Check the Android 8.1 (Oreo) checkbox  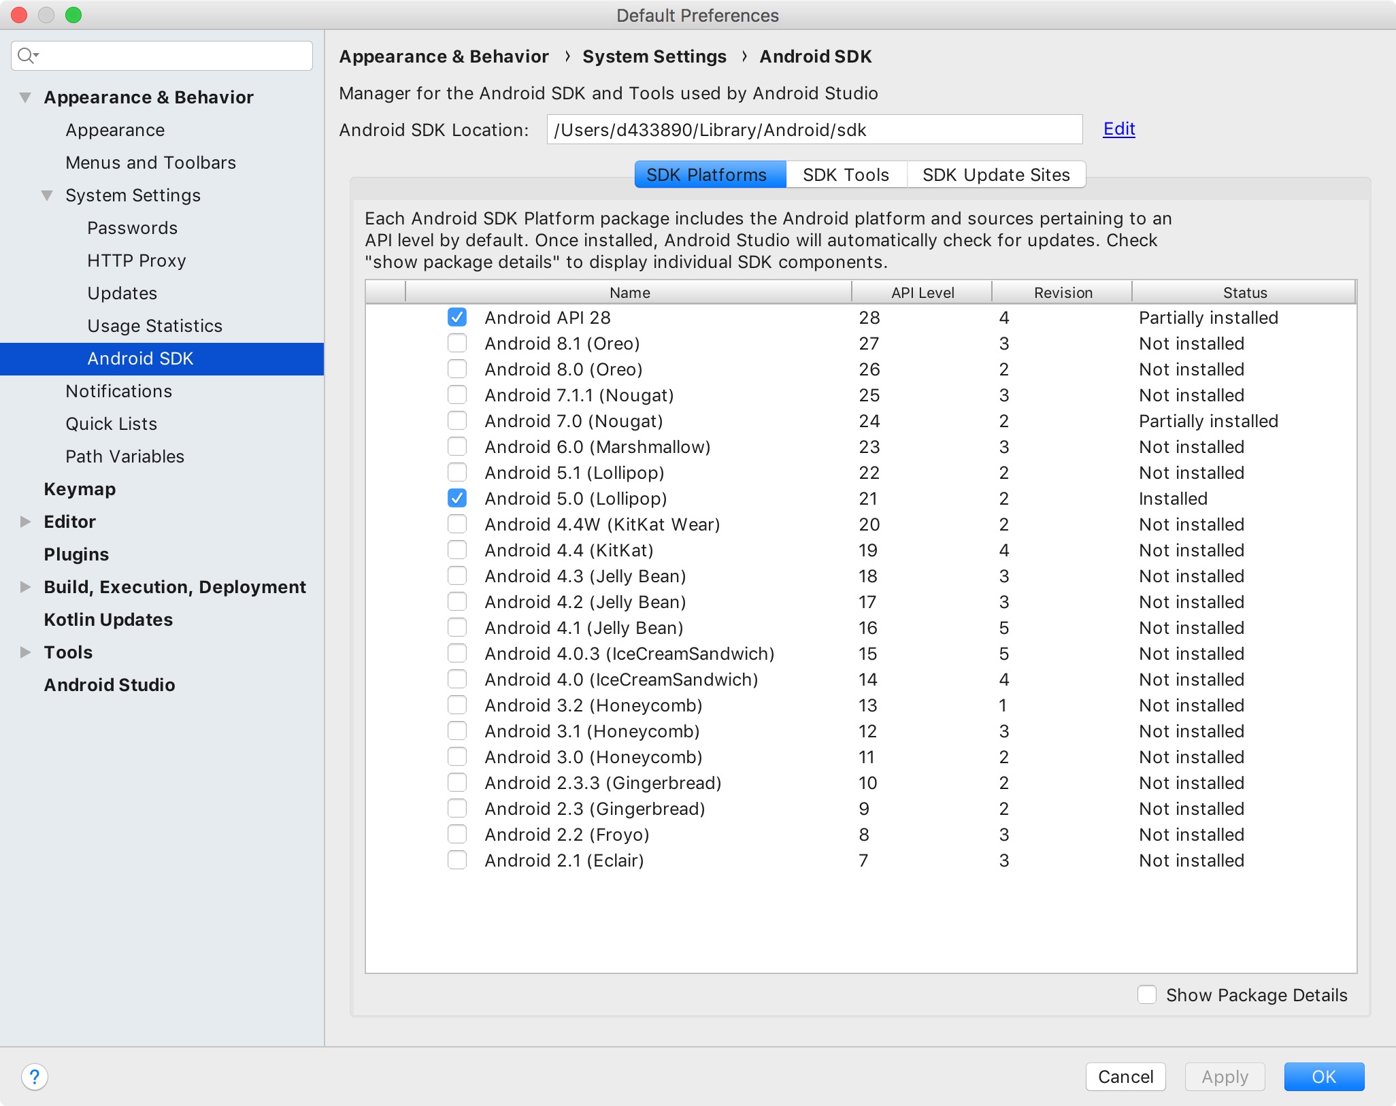pos(456,343)
